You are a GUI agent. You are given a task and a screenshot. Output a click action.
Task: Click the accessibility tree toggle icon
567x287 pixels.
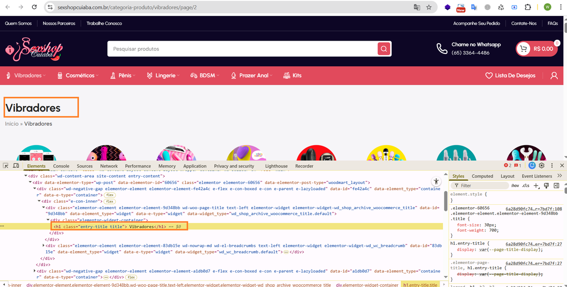click(x=436, y=181)
